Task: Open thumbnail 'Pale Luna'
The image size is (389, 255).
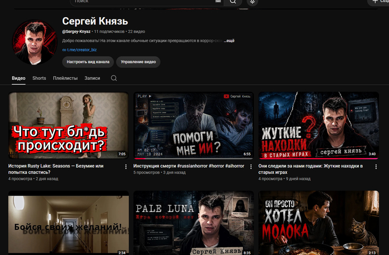Action: 193,223
